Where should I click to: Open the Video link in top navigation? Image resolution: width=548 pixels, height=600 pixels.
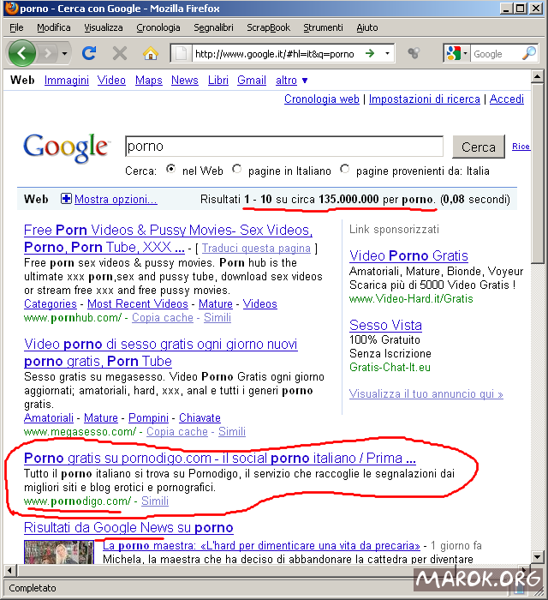111,80
